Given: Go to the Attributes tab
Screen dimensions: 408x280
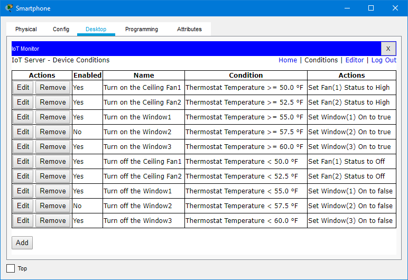Looking at the screenshot, I should coord(189,30).
